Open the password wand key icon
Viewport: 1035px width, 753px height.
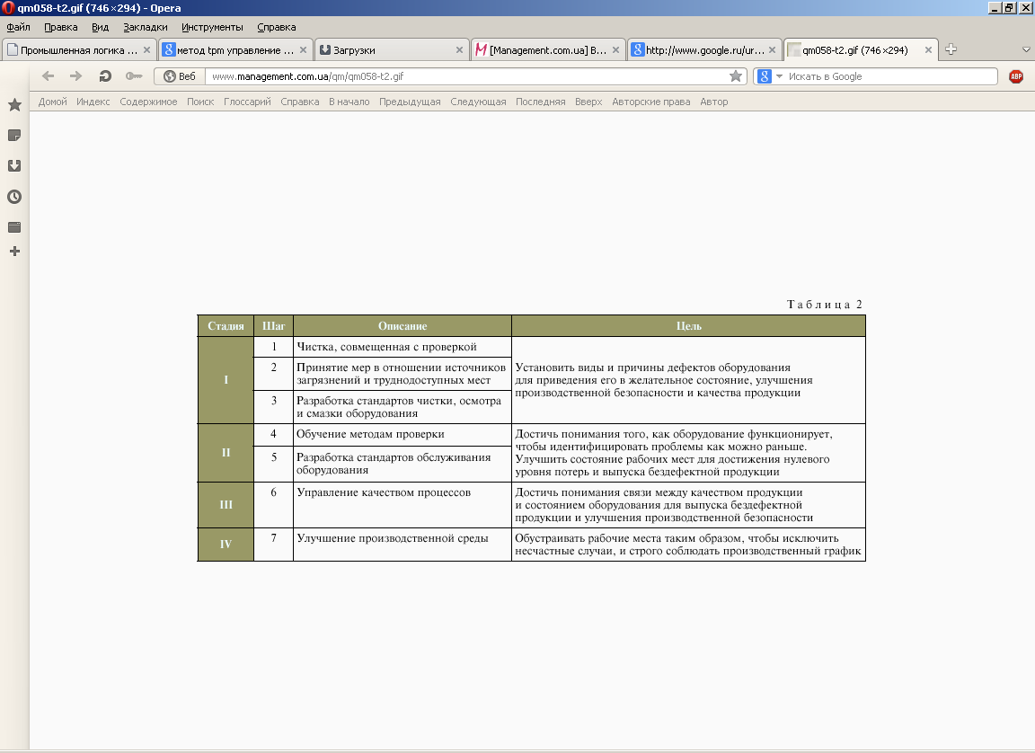click(134, 76)
